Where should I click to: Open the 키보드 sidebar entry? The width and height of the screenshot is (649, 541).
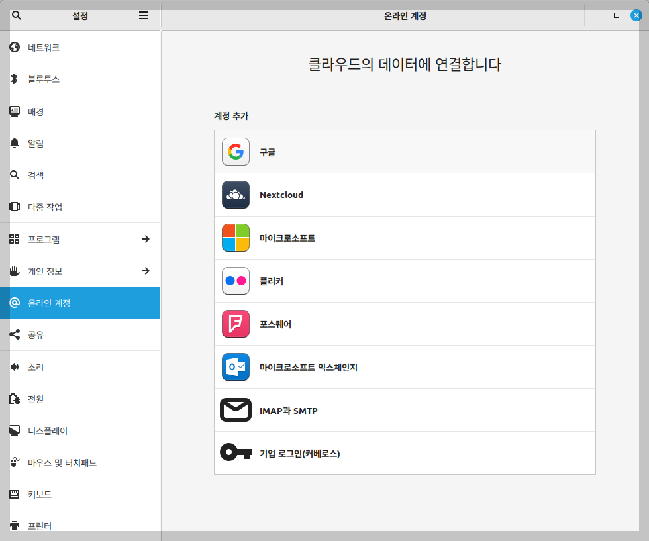(80, 494)
